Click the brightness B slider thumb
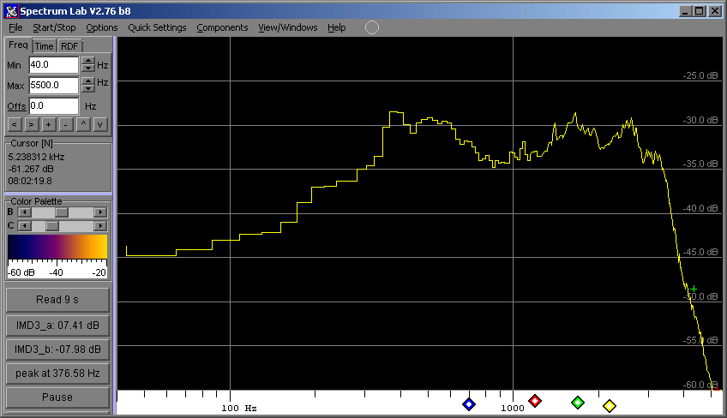The image size is (727, 418). (x=61, y=212)
